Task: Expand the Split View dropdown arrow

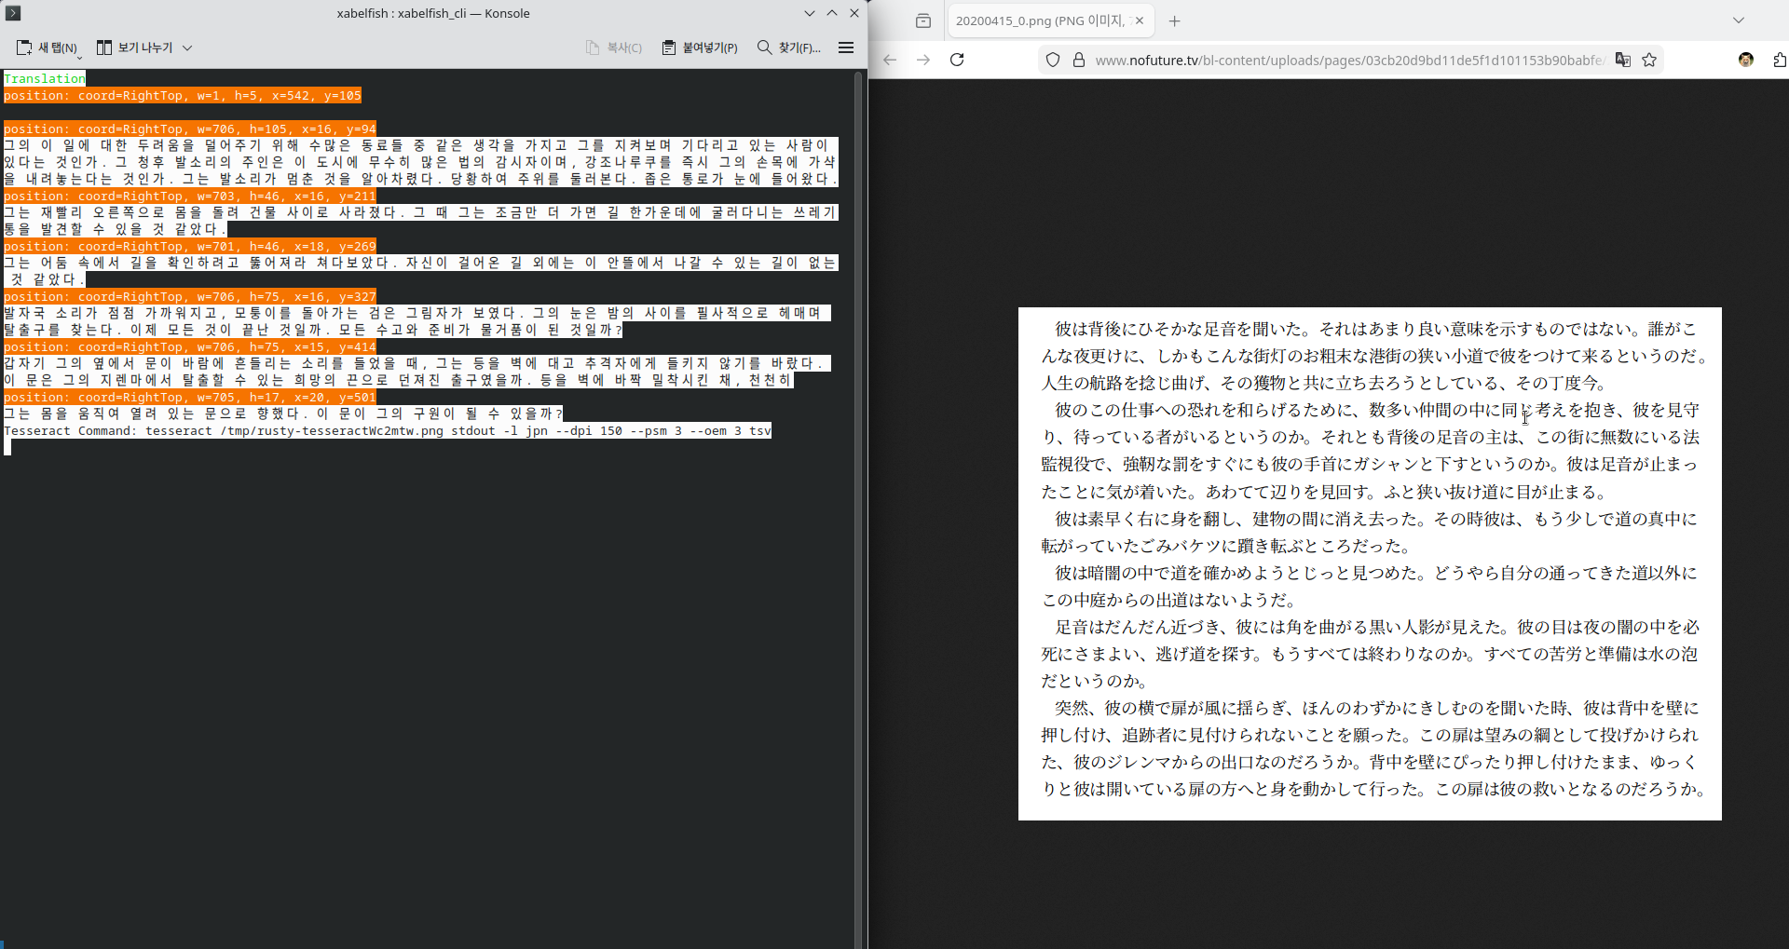Action: tap(187, 47)
